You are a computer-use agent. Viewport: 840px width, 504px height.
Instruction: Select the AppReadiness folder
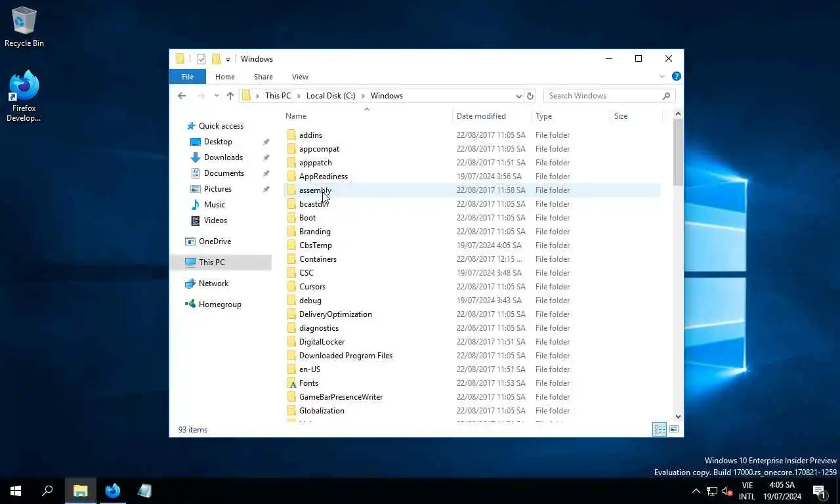324,177
